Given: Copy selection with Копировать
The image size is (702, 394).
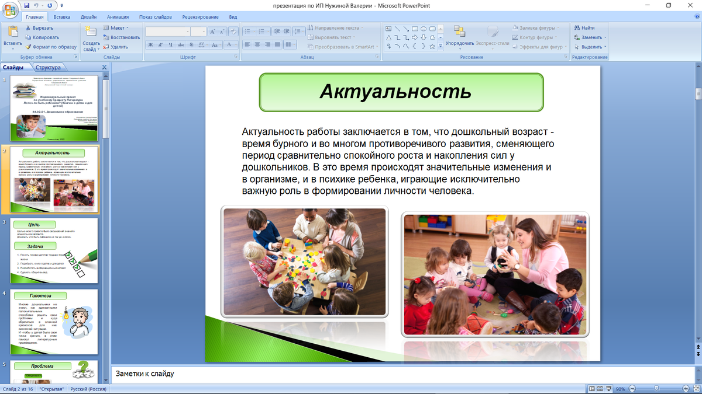Looking at the screenshot, I should tap(42, 37).
